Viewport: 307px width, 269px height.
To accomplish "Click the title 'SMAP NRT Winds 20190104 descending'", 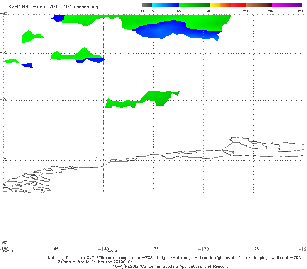I will tap(53, 7).
